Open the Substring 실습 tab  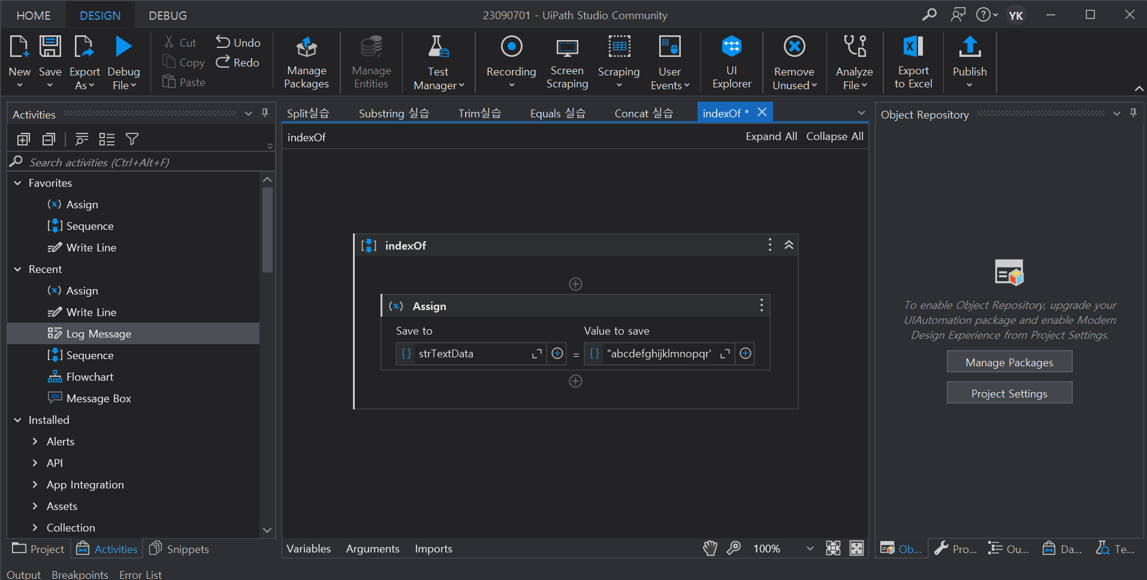pos(394,113)
